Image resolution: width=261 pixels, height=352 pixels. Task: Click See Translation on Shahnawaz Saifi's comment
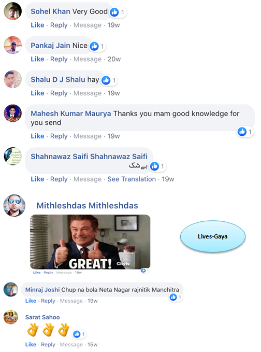point(132,179)
